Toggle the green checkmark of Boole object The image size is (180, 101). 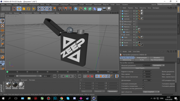137,43
